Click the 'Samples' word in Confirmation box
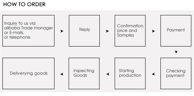 [125, 35]
